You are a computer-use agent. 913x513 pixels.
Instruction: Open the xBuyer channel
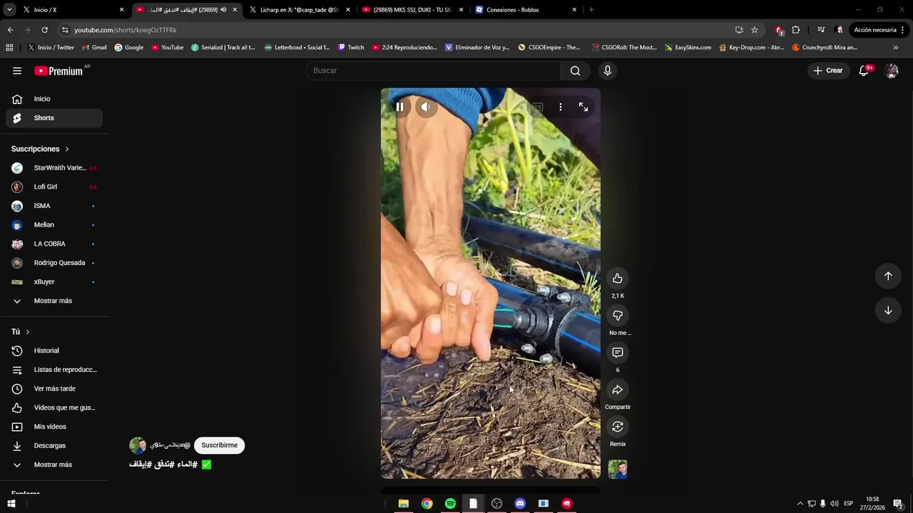tap(54, 282)
